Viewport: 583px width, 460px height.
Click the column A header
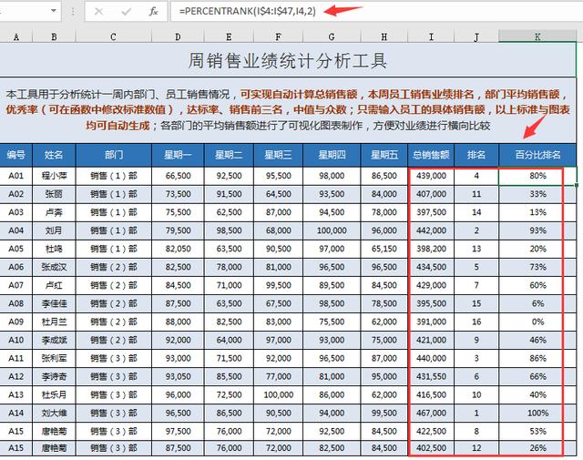(16, 37)
